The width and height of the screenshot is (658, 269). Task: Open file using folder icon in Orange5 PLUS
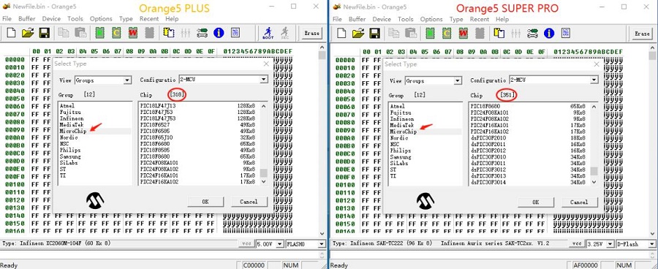pyautogui.click(x=28, y=33)
